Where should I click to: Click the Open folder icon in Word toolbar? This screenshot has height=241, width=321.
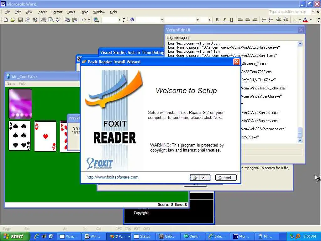click(x=13, y=20)
